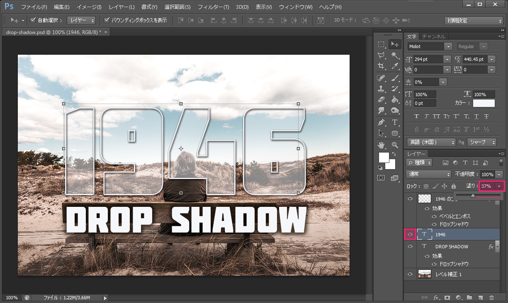Open the add layer style fx icon
This screenshot has height=303, width=508.
pos(436,298)
